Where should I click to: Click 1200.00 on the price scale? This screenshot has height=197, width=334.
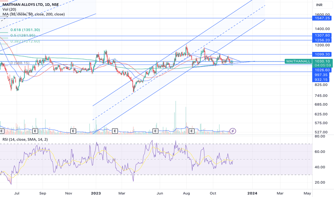pyautogui.click(x=322, y=45)
